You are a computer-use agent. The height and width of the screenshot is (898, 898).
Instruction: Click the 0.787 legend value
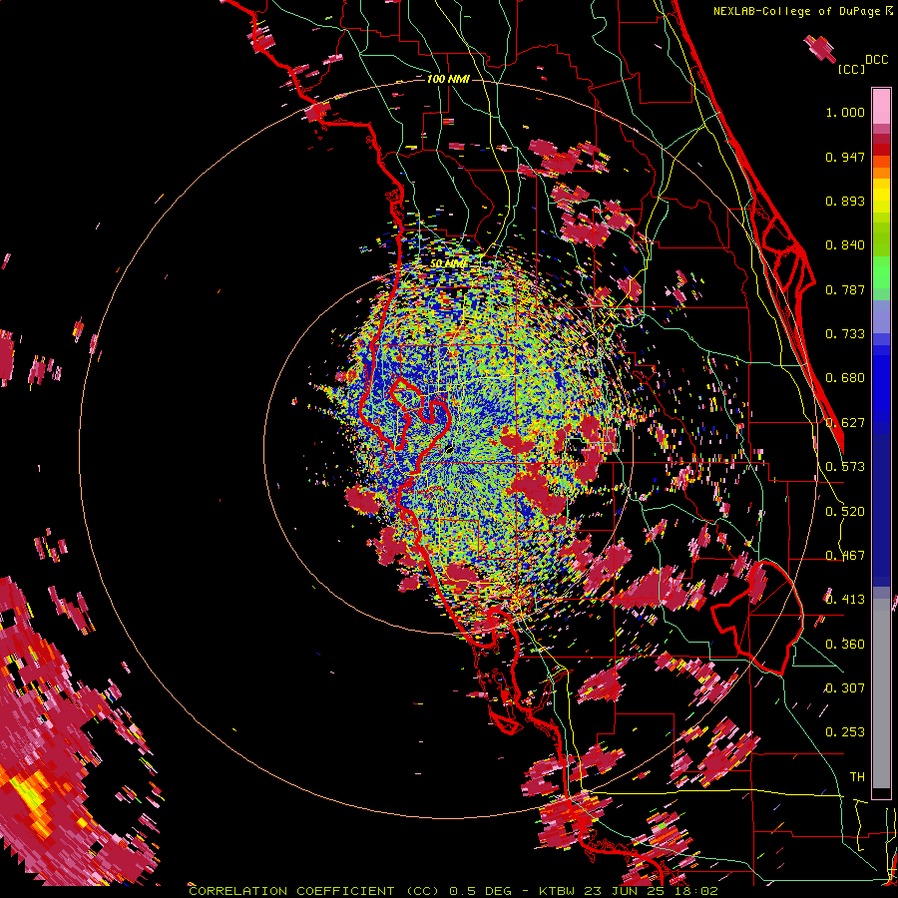pos(845,289)
